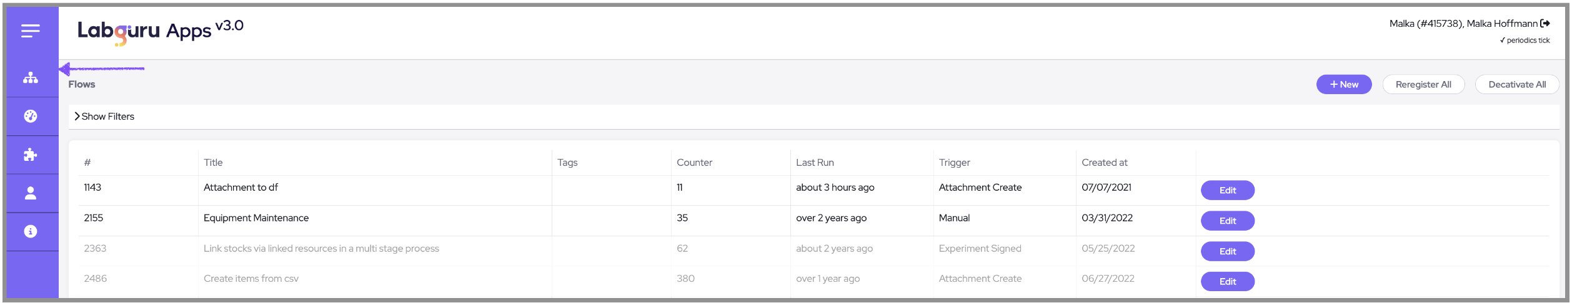Click the Counter column header

point(694,162)
